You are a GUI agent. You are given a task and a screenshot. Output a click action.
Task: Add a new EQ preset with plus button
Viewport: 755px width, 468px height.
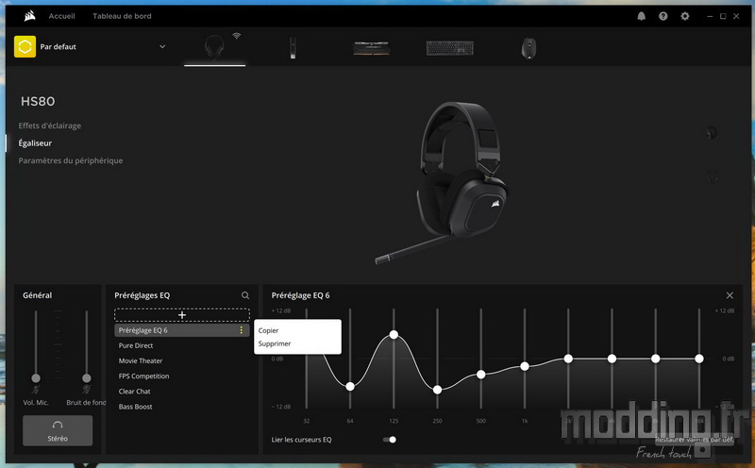point(182,315)
